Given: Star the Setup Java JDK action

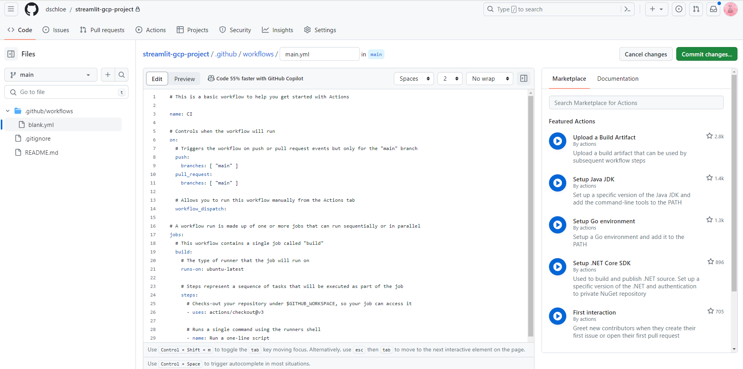Looking at the screenshot, I should 709,178.
